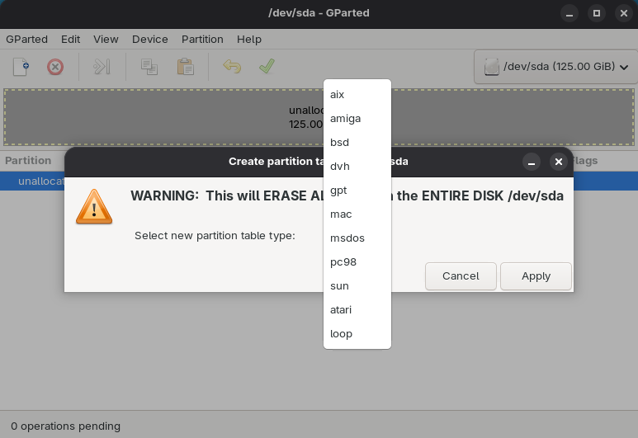Click the Apply All Operations checkmark icon
The width and height of the screenshot is (638, 438).
tap(267, 67)
